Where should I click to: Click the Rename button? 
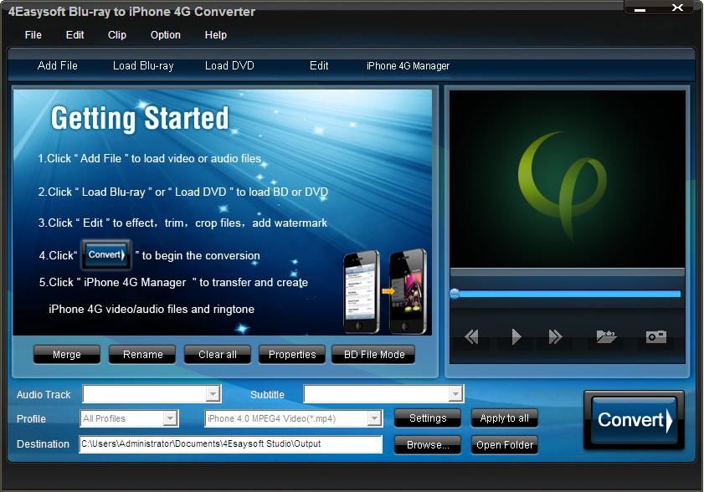coord(143,354)
